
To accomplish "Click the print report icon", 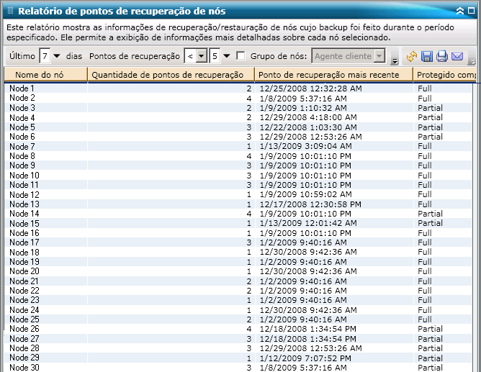I will point(441,56).
